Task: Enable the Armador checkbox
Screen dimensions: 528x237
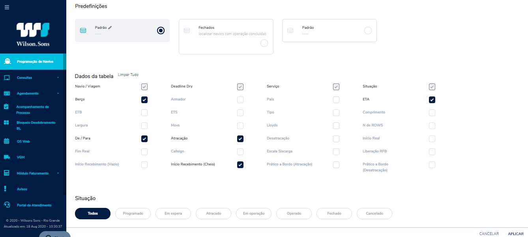Action: (240, 100)
